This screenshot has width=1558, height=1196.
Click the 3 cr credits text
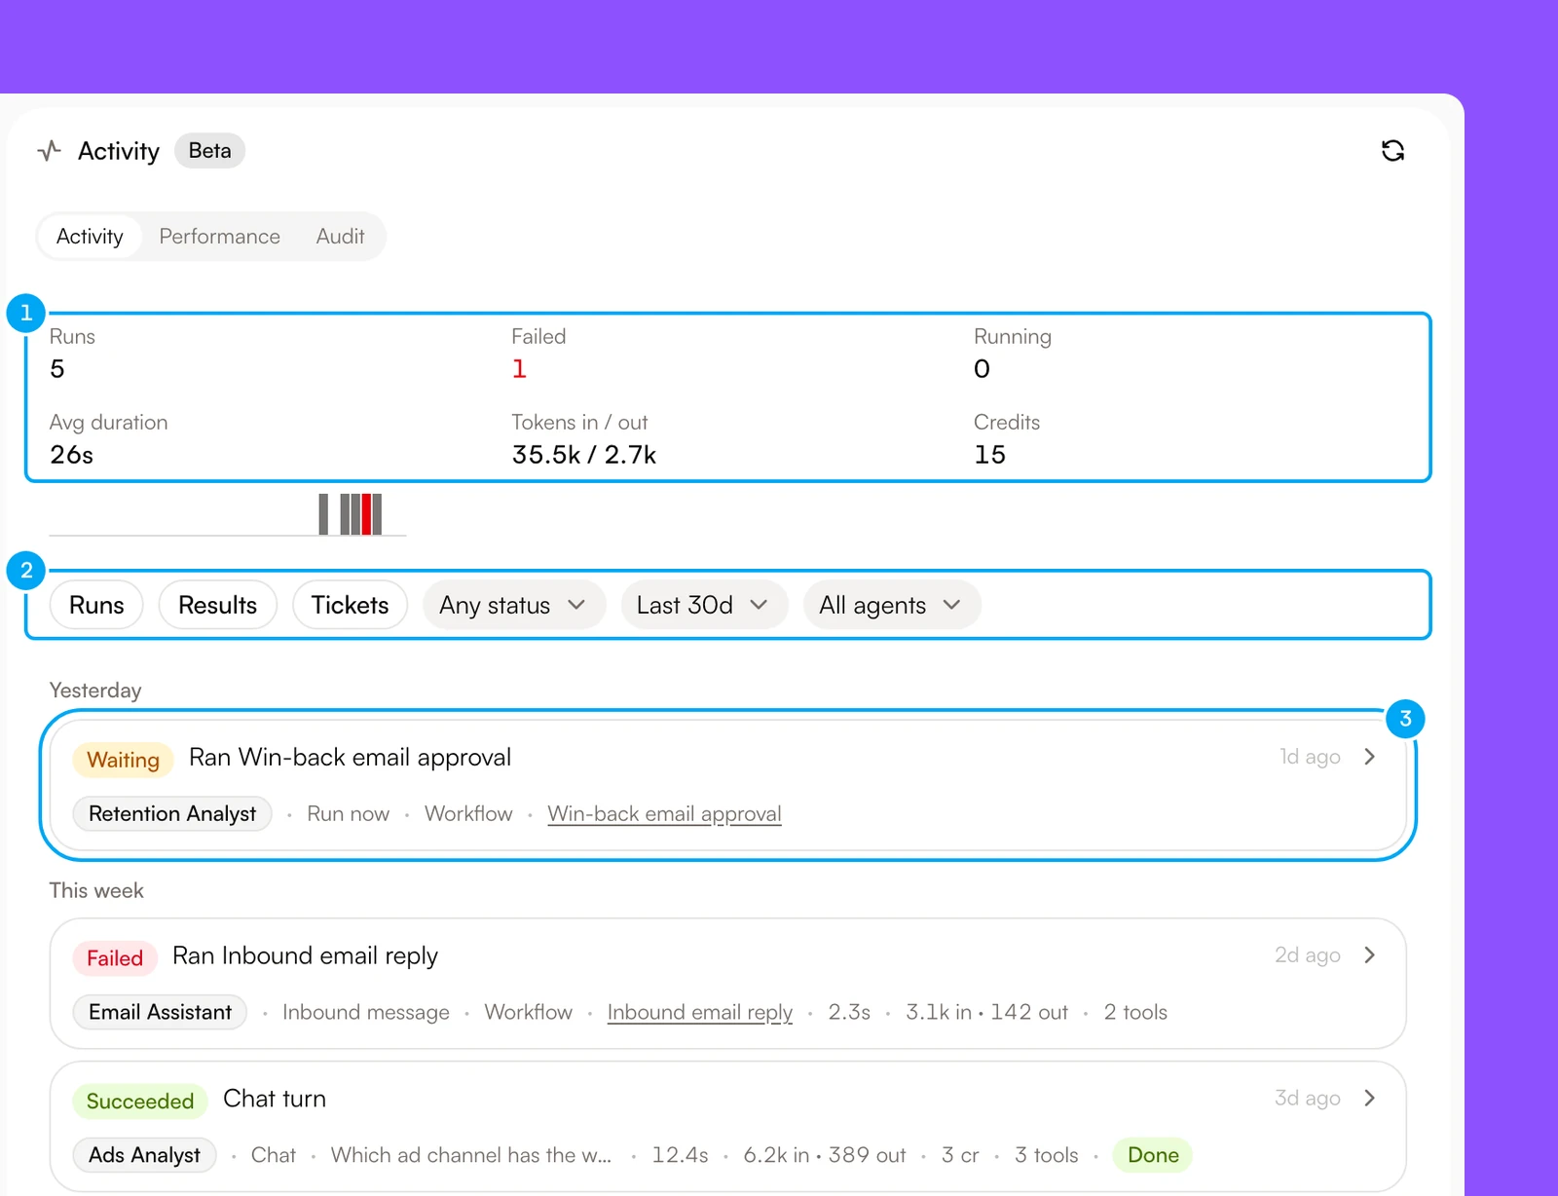point(960,1155)
